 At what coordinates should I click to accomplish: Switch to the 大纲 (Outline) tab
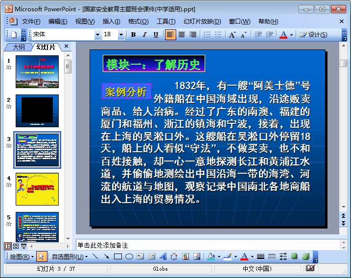(x=19, y=47)
